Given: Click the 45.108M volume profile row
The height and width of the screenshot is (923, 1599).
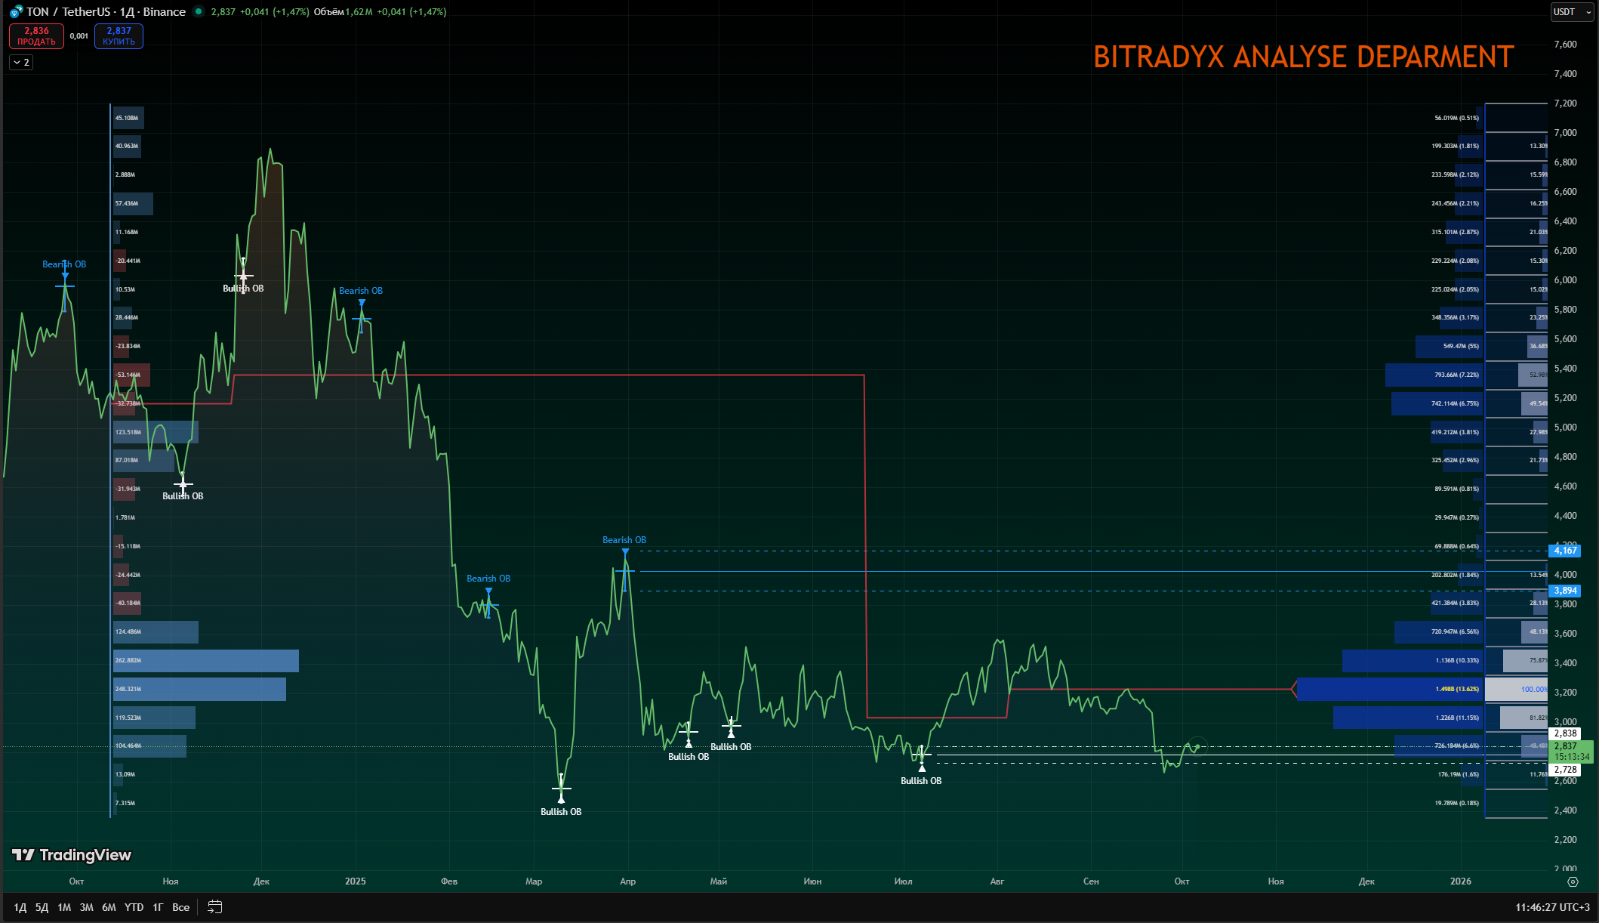Looking at the screenshot, I should coord(128,118).
